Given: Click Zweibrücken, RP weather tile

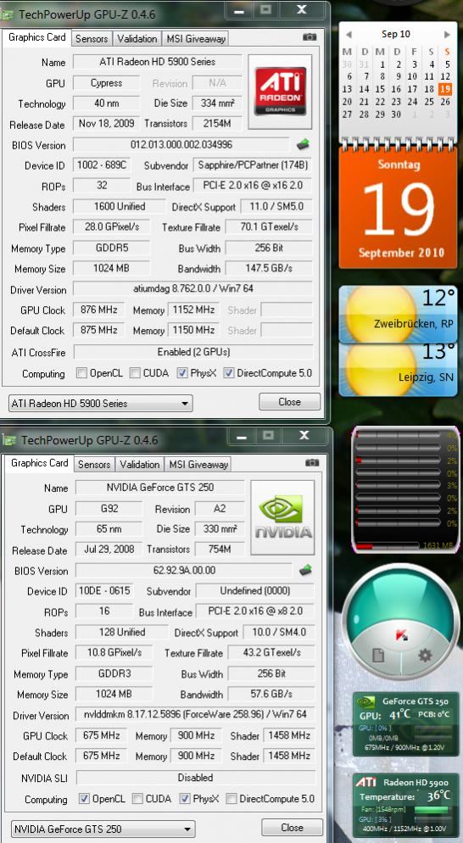Looking at the screenshot, I should pos(398,314).
